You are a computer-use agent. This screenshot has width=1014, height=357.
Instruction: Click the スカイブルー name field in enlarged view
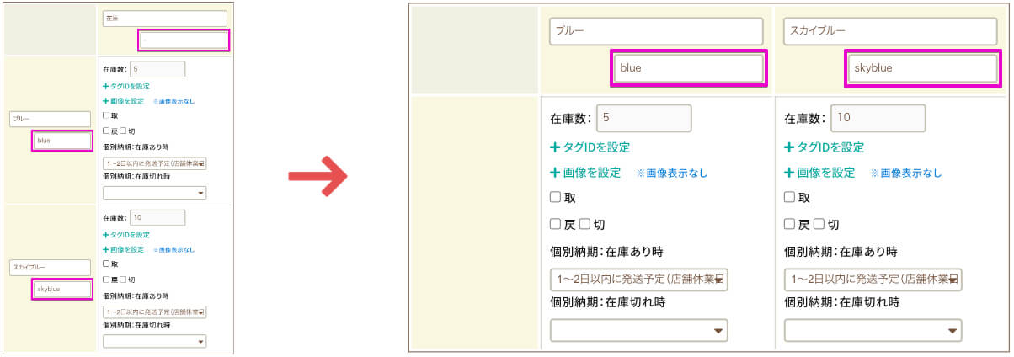coord(890,31)
